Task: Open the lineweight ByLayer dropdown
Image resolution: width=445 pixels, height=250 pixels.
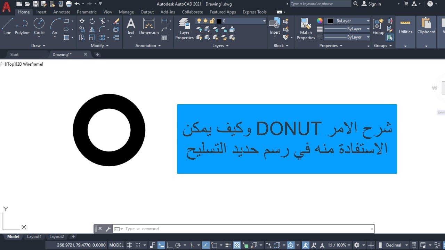Action: pos(348,29)
